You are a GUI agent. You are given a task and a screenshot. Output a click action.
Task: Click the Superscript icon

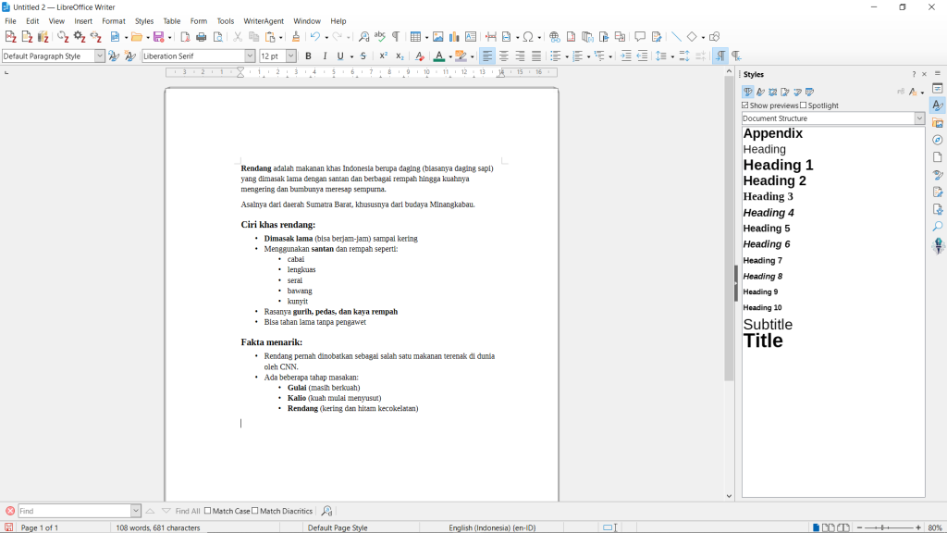(384, 56)
